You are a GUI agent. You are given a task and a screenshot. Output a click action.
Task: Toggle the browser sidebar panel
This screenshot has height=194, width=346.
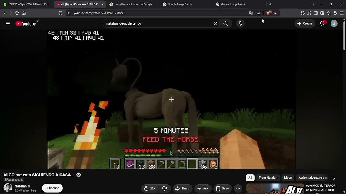pyautogui.click(x=316, y=13)
